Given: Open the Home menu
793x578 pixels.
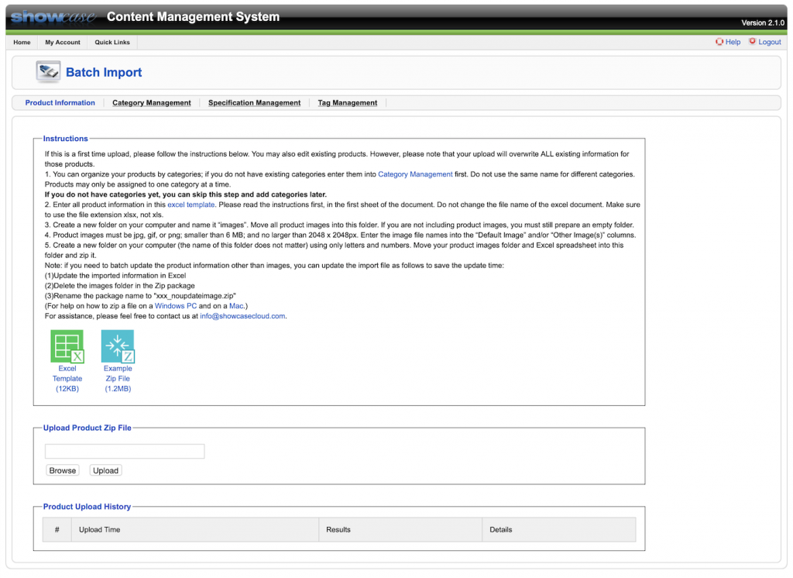Looking at the screenshot, I should pos(22,42).
